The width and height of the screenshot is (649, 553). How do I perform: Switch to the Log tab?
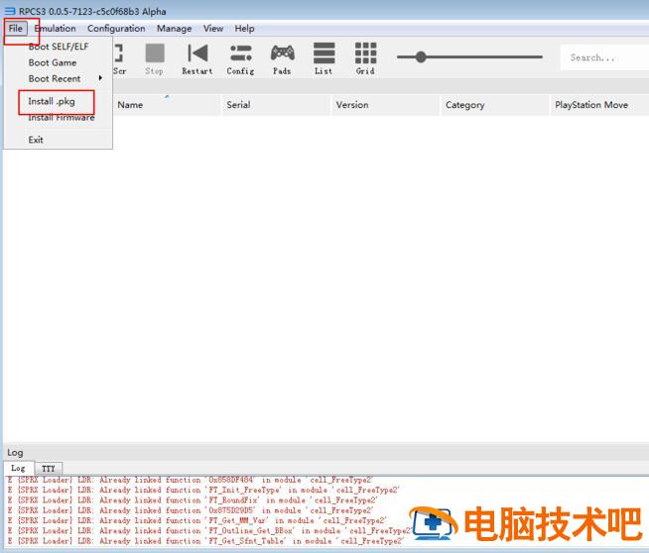[18, 468]
